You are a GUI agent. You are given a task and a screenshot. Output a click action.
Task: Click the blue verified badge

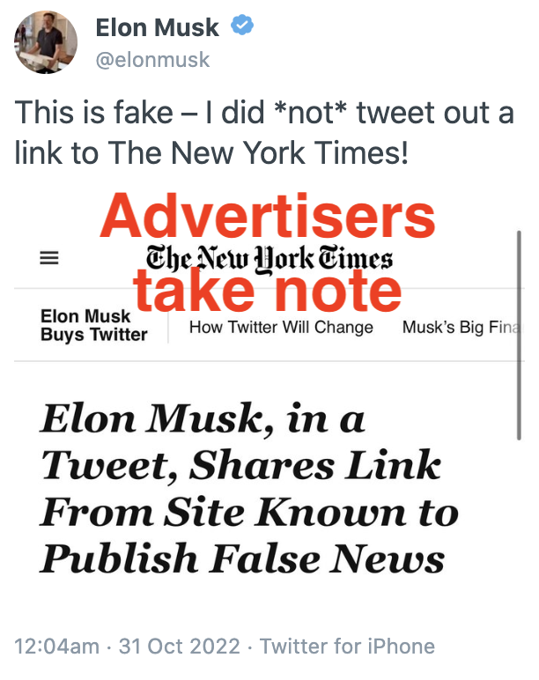pos(242,25)
